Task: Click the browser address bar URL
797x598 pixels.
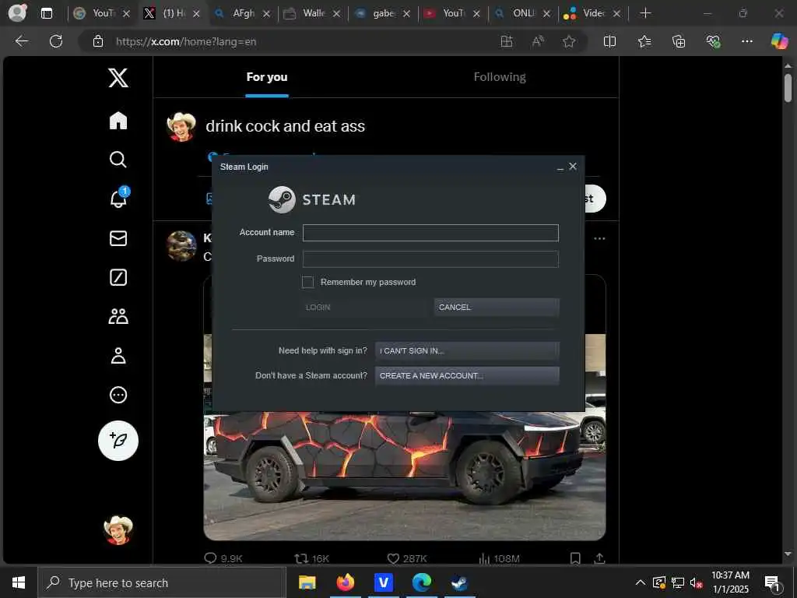Action: [x=186, y=42]
